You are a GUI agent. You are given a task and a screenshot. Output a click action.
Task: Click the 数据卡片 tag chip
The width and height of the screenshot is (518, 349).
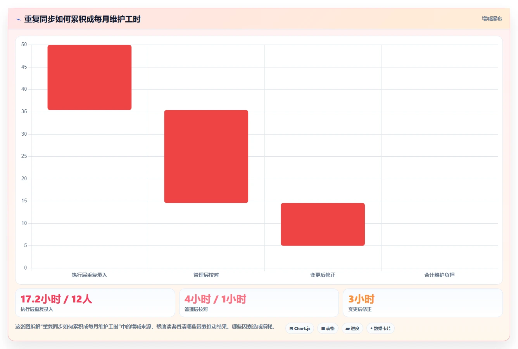[x=380, y=328]
